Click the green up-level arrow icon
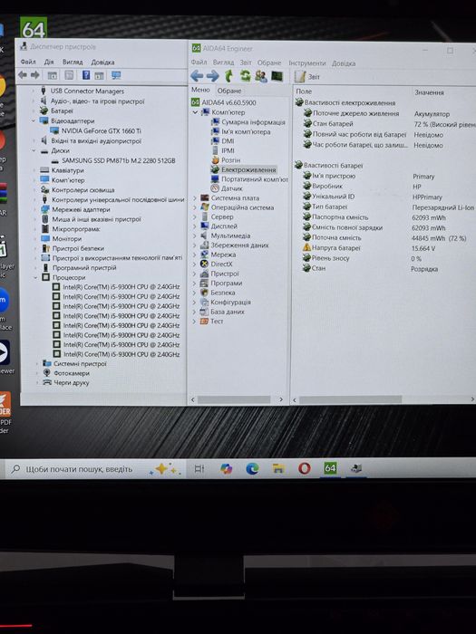Image resolution: width=476 pixels, height=634 pixels. tap(228, 75)
